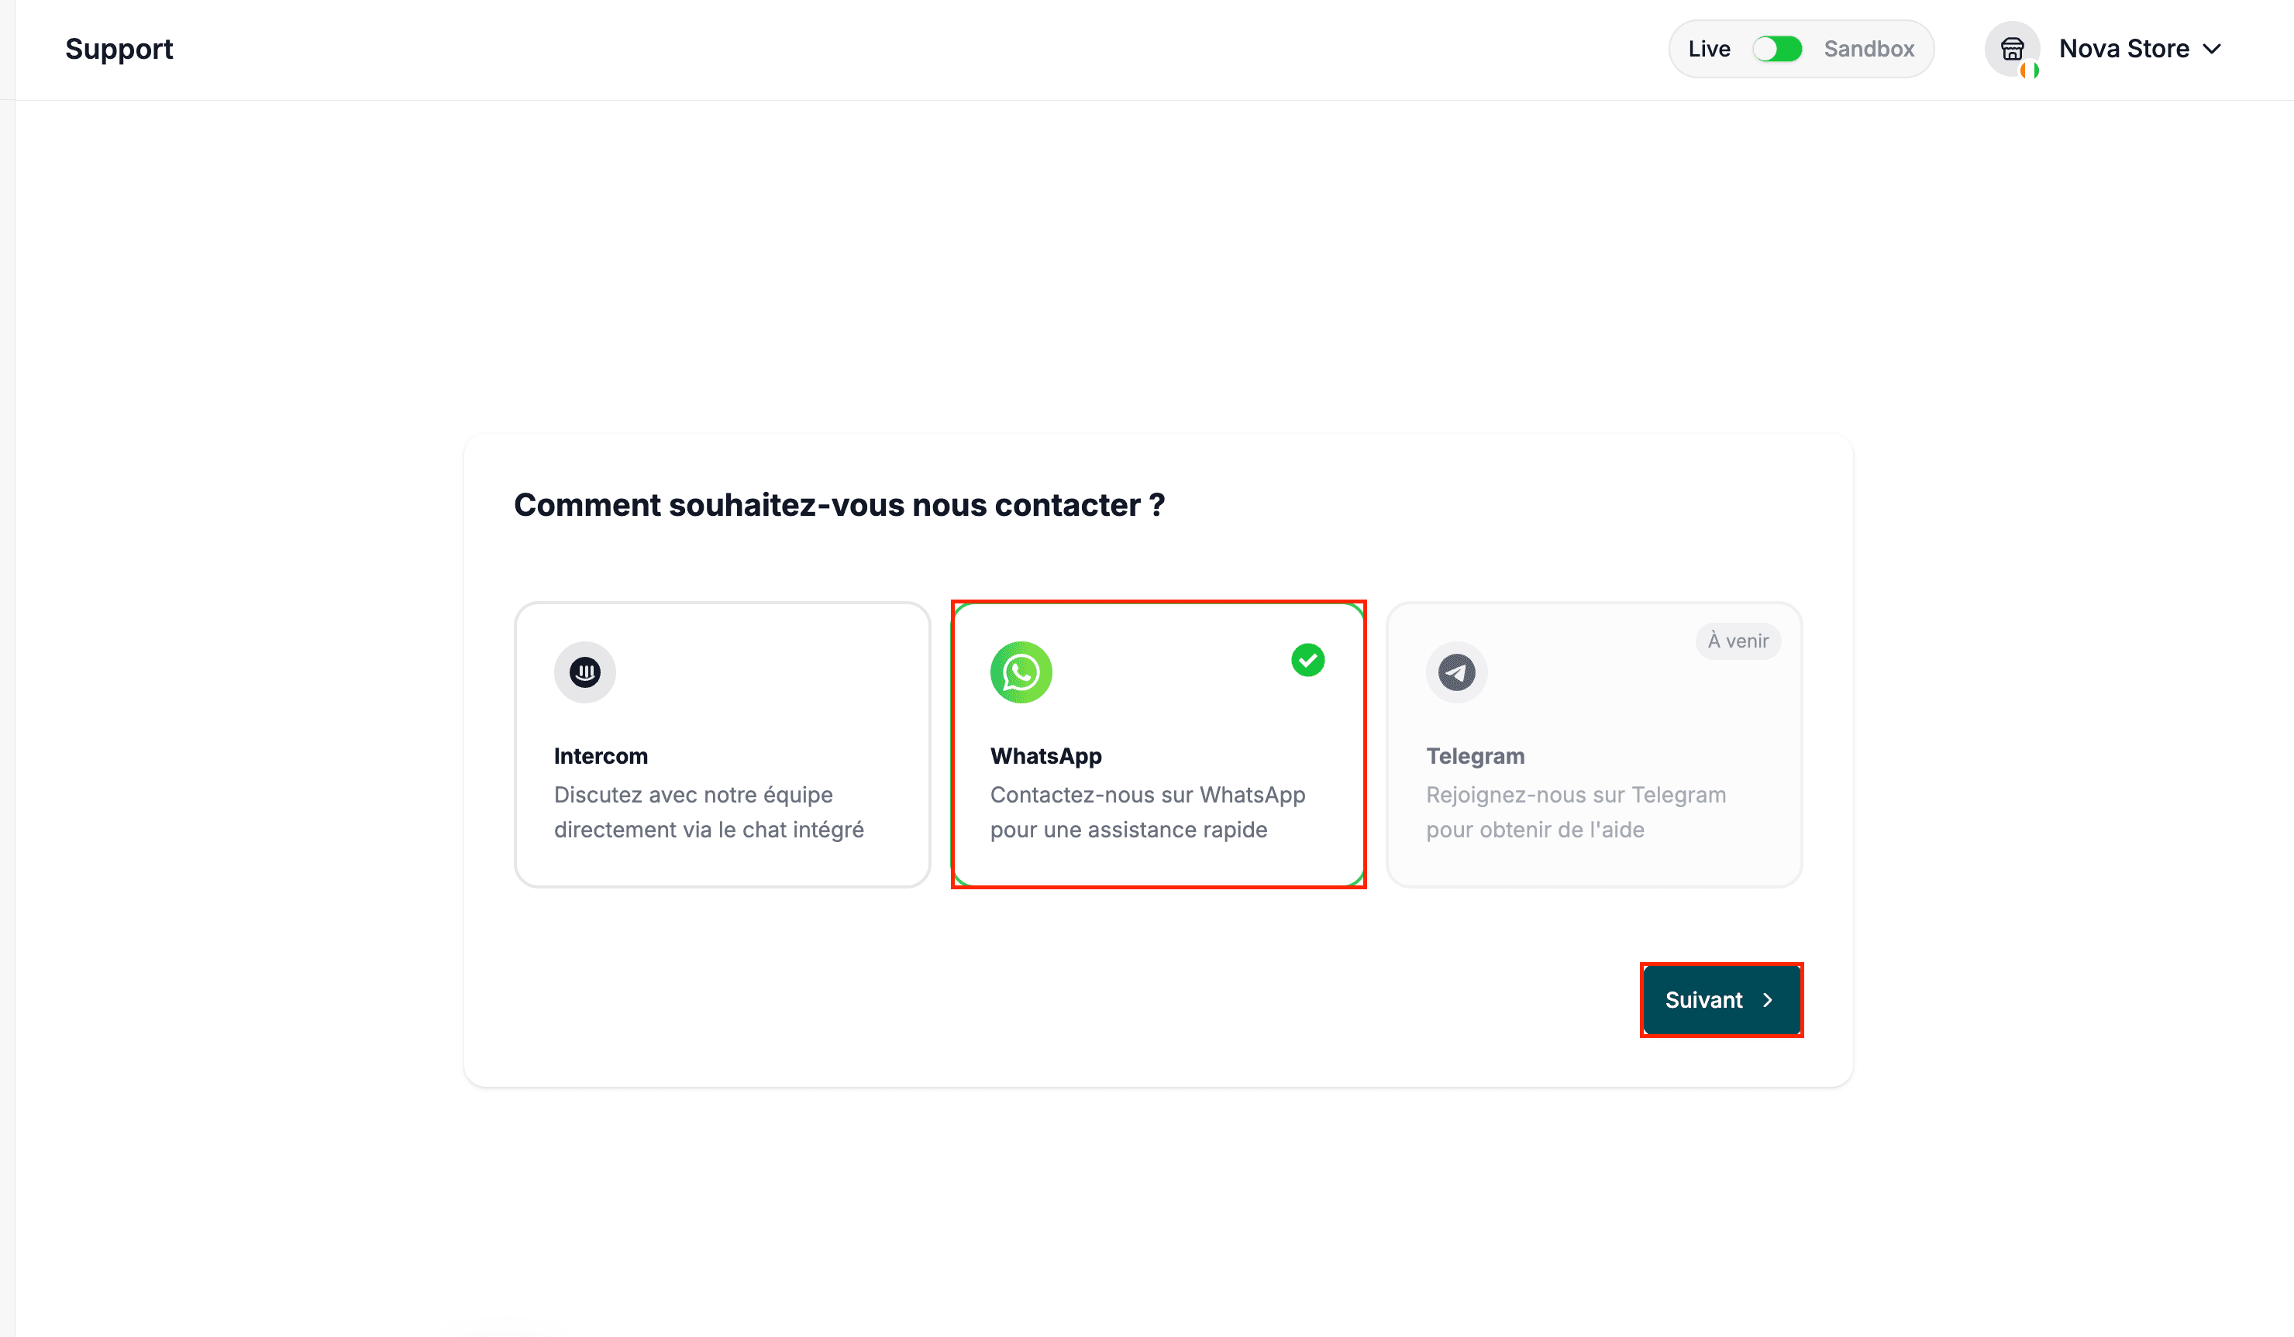Click the Intercom card title text
The height and width of the screenshot is (1337, 2294).
click(x=600, y=755)
